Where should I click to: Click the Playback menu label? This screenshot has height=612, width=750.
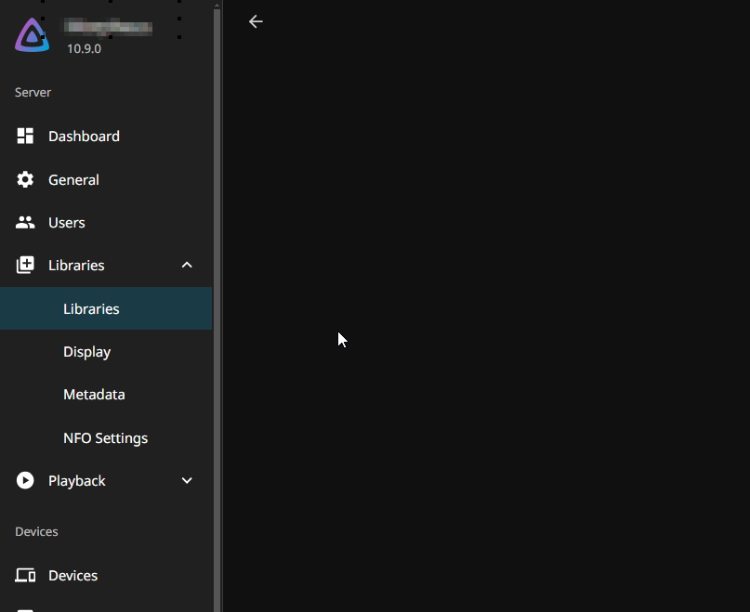click(x=77, y=481)
